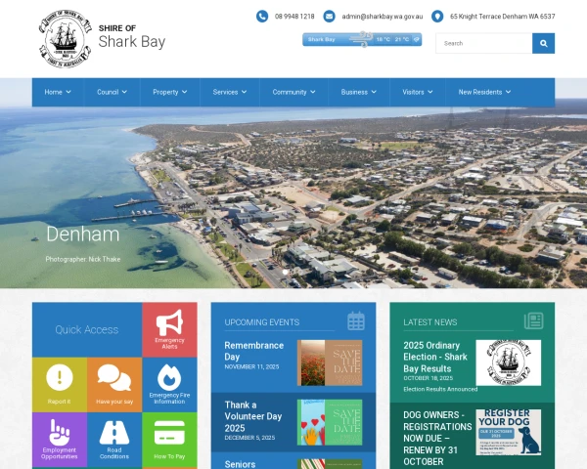The height and width of the screenshot is (469, 587).
Task: Open the Services menu item
Action: (225, 92)
